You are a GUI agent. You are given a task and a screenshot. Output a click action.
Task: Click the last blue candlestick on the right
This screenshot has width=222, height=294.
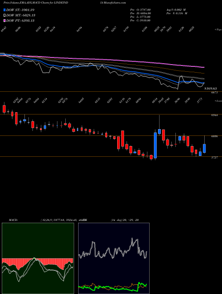204,148
